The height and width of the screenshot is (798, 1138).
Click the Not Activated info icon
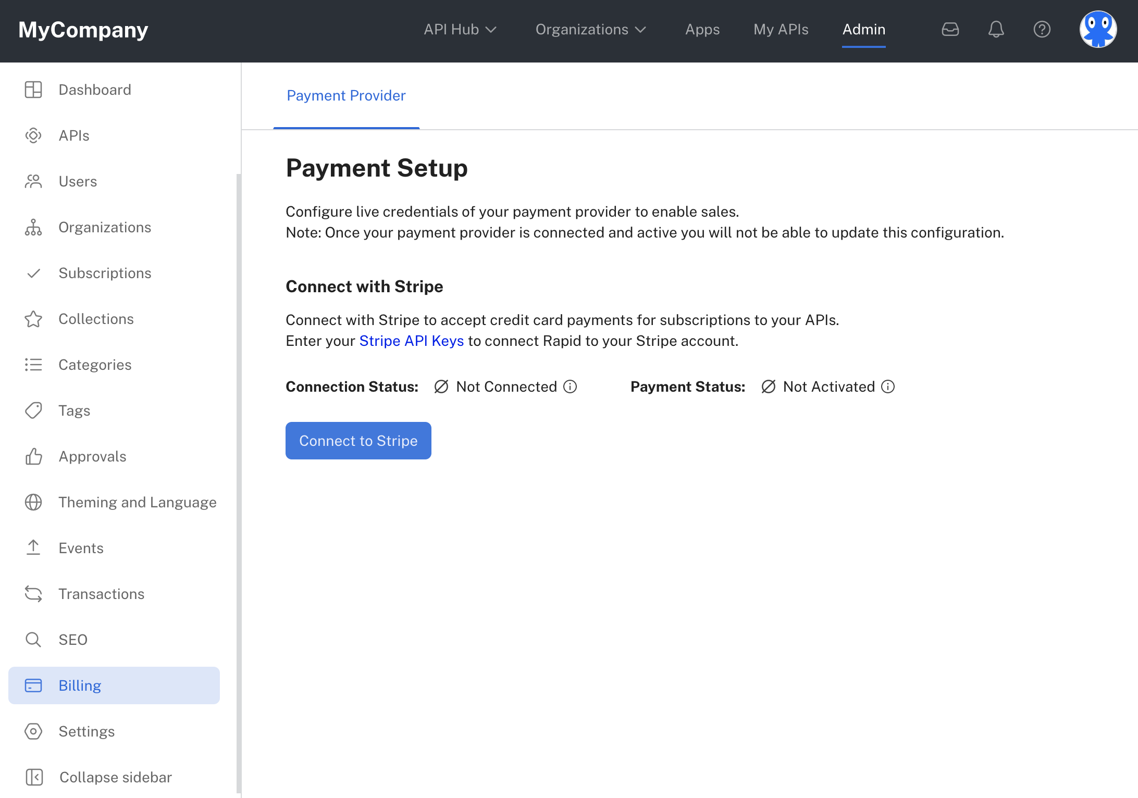[888, 386]
